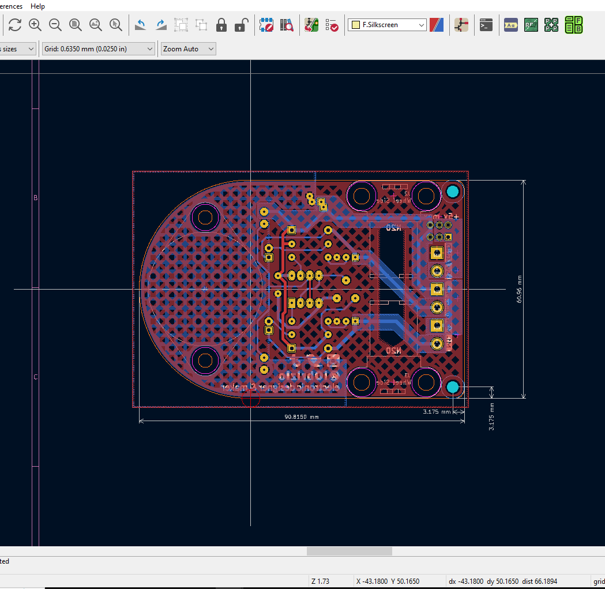The height and width of the screenshot is (589, 605).
Task: Lock the selected items with padlock icon
Action: pyautogui.click(x=221, y=25)
